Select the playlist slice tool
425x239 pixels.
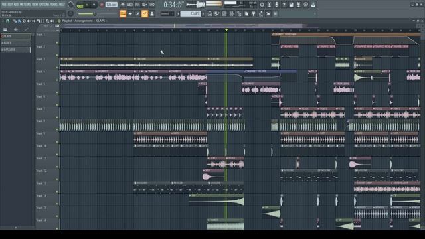pos(39,21)
